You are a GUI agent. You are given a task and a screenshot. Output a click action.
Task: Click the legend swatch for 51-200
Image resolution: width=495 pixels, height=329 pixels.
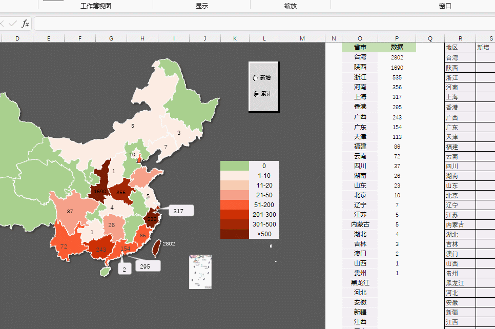(x=235, y=205)
